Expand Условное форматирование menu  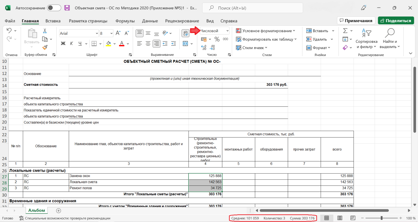265,31
